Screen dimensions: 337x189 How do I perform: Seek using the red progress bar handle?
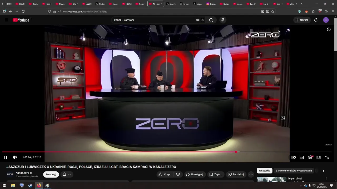236,152
